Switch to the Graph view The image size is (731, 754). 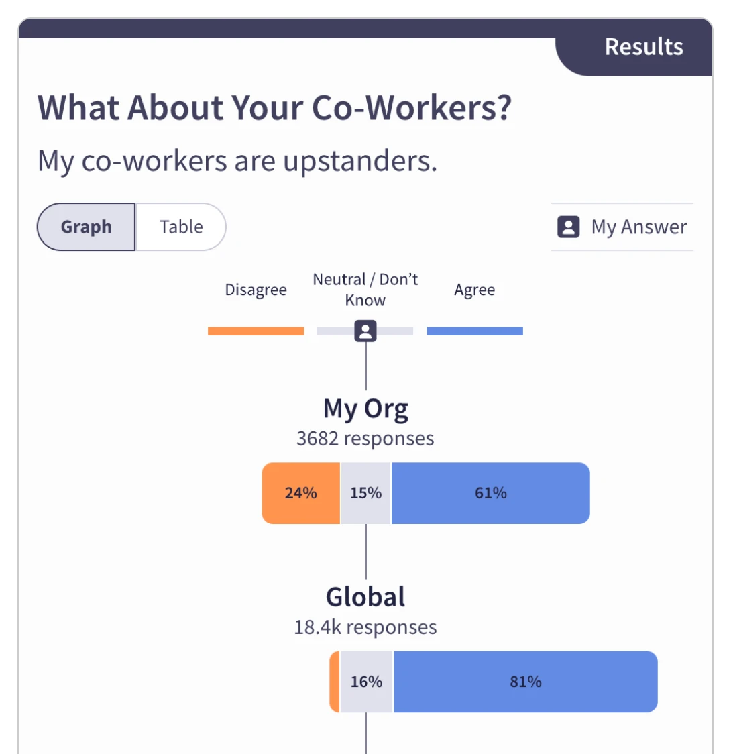pos(87,227)
